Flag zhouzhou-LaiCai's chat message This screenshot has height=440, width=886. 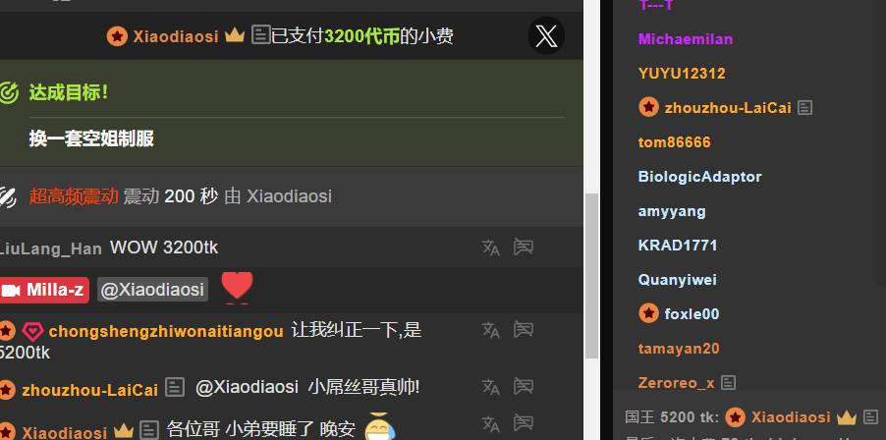coord(524,386)
